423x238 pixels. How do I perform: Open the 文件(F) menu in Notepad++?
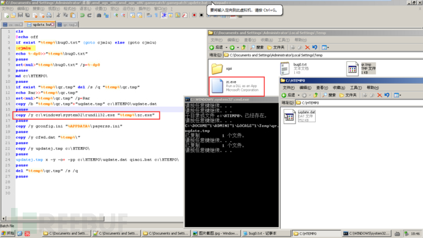tap(7, 9)
